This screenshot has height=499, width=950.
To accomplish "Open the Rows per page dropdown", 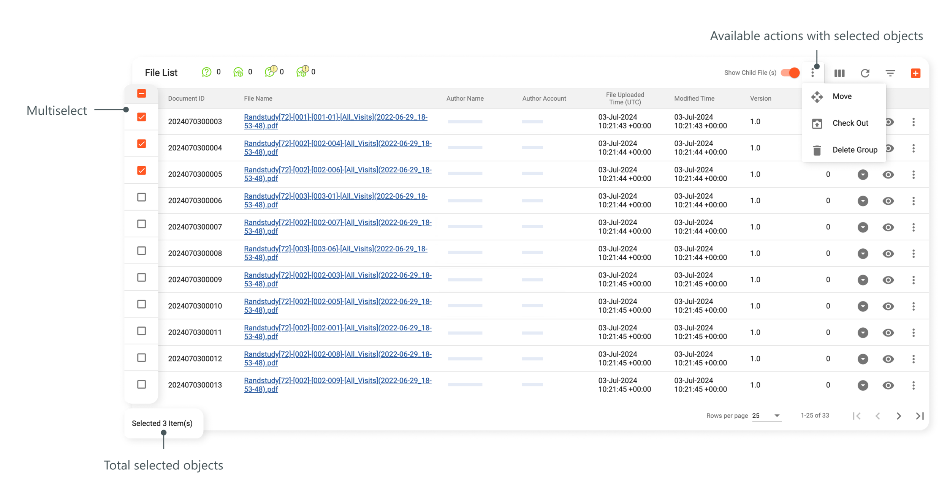I will (x=766, y=416).
